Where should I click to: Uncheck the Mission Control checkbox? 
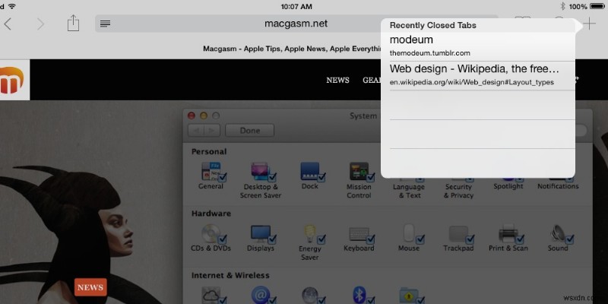click(371, 178)
